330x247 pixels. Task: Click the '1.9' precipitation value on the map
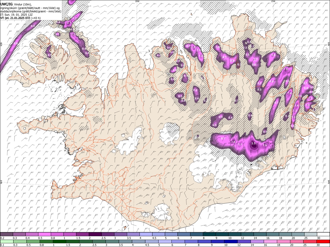click(286, 69)
